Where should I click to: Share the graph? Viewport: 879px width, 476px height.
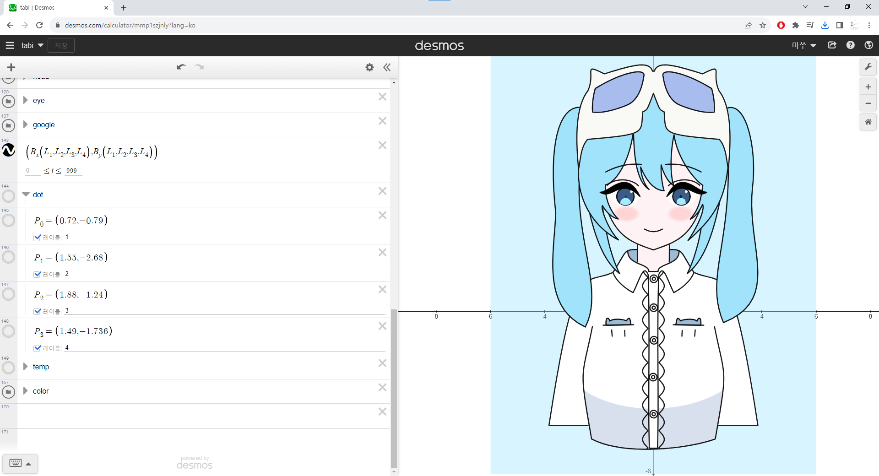[832, 45]
